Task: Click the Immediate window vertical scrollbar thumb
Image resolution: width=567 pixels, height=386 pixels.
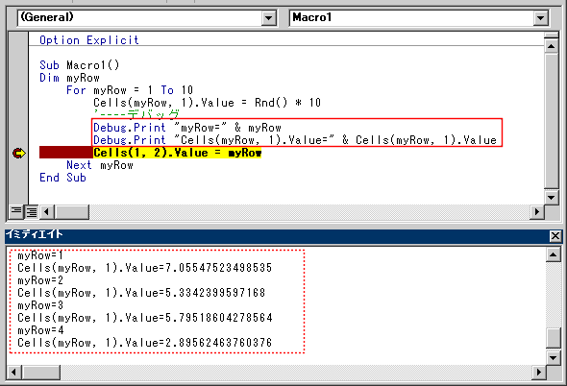Action: tap(554, 338)
